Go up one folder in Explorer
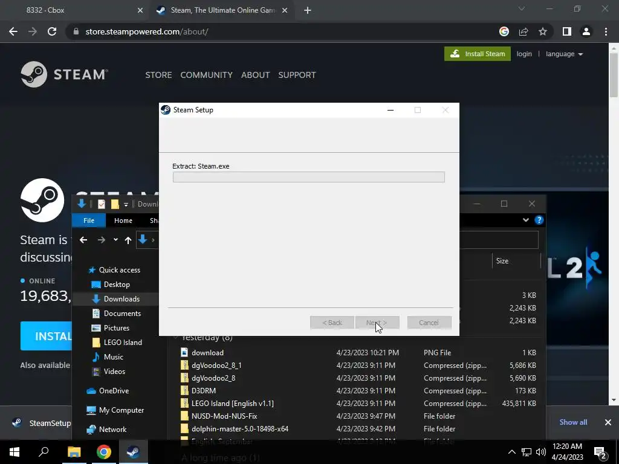The image size is (619, 464). (x=128, y=240)
